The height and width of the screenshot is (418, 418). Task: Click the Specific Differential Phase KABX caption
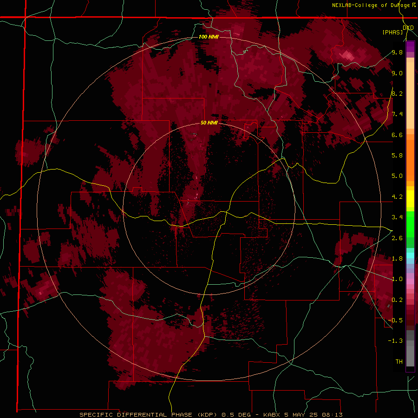(211, 415)
